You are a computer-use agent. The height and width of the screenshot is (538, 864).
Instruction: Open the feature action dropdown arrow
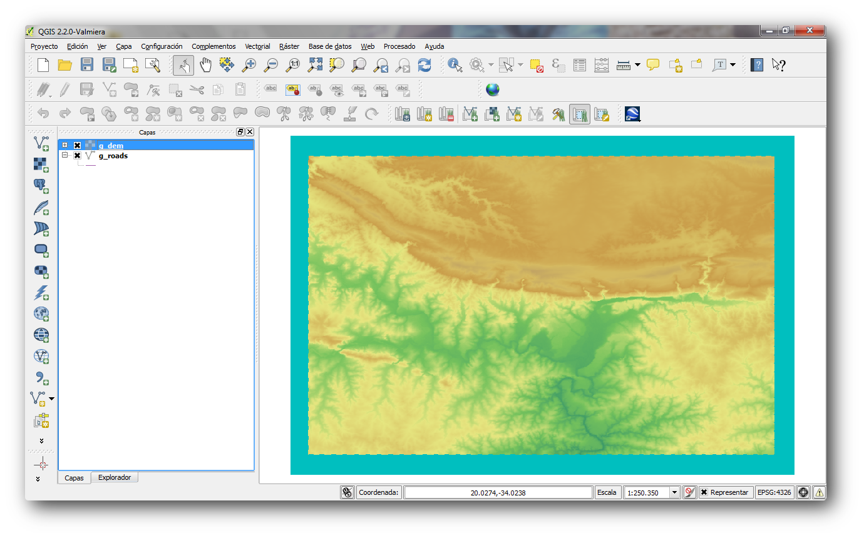point(491,64)
